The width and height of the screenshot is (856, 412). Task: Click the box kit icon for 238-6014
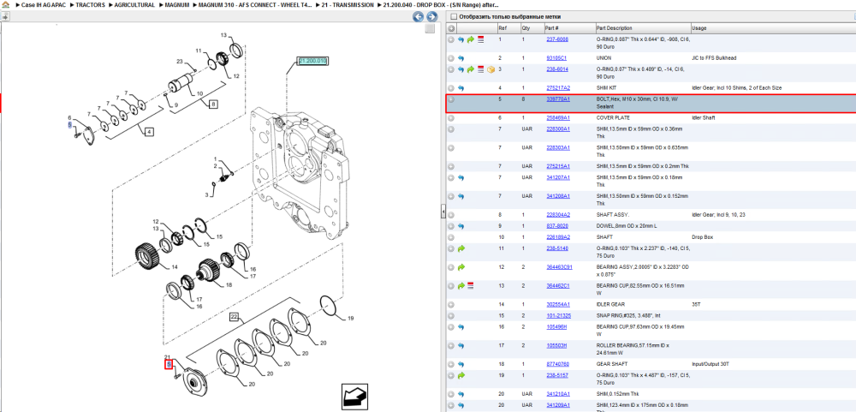490,69
